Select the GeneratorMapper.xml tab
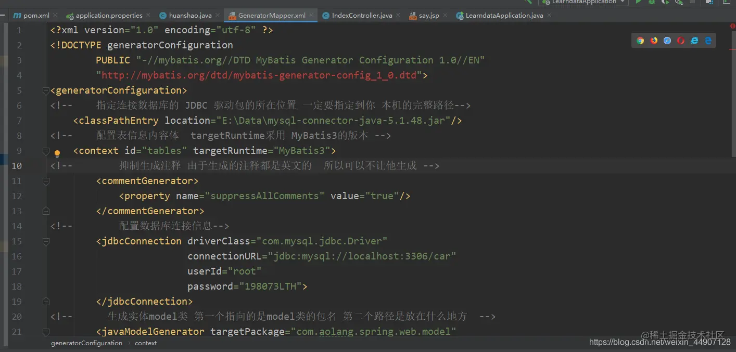The image size is (736, 352). [x=272, y=16]
